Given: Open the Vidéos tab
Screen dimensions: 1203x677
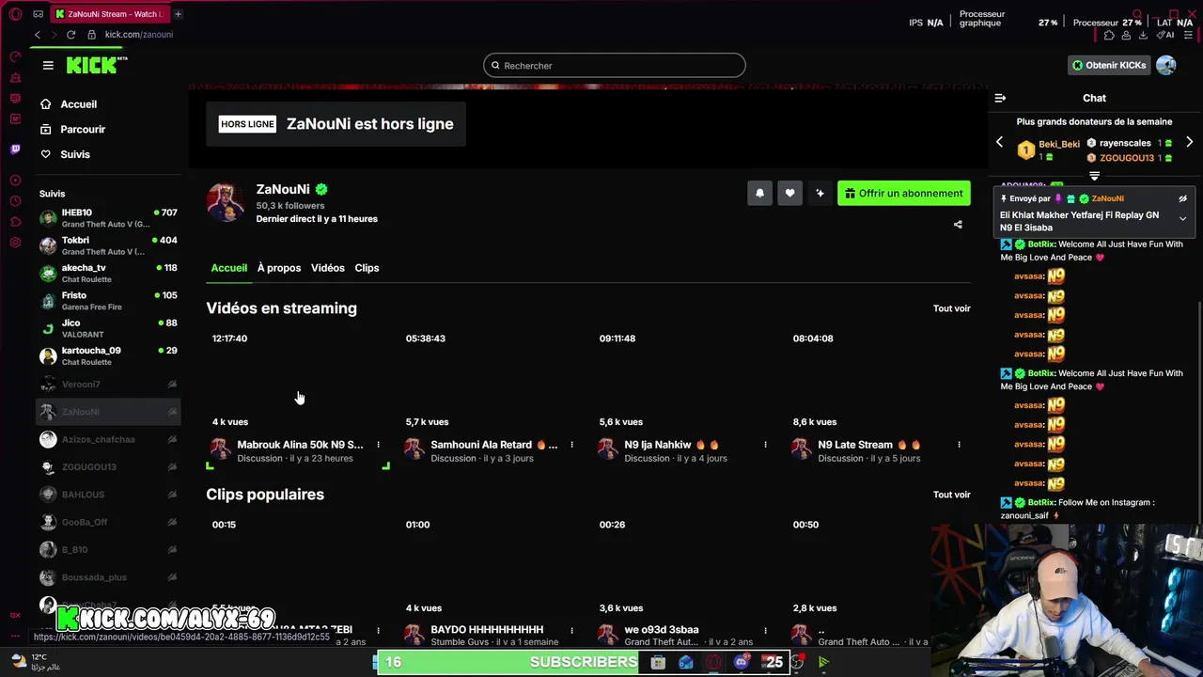Looking at the screenshot, I should (x=328, y=268).
